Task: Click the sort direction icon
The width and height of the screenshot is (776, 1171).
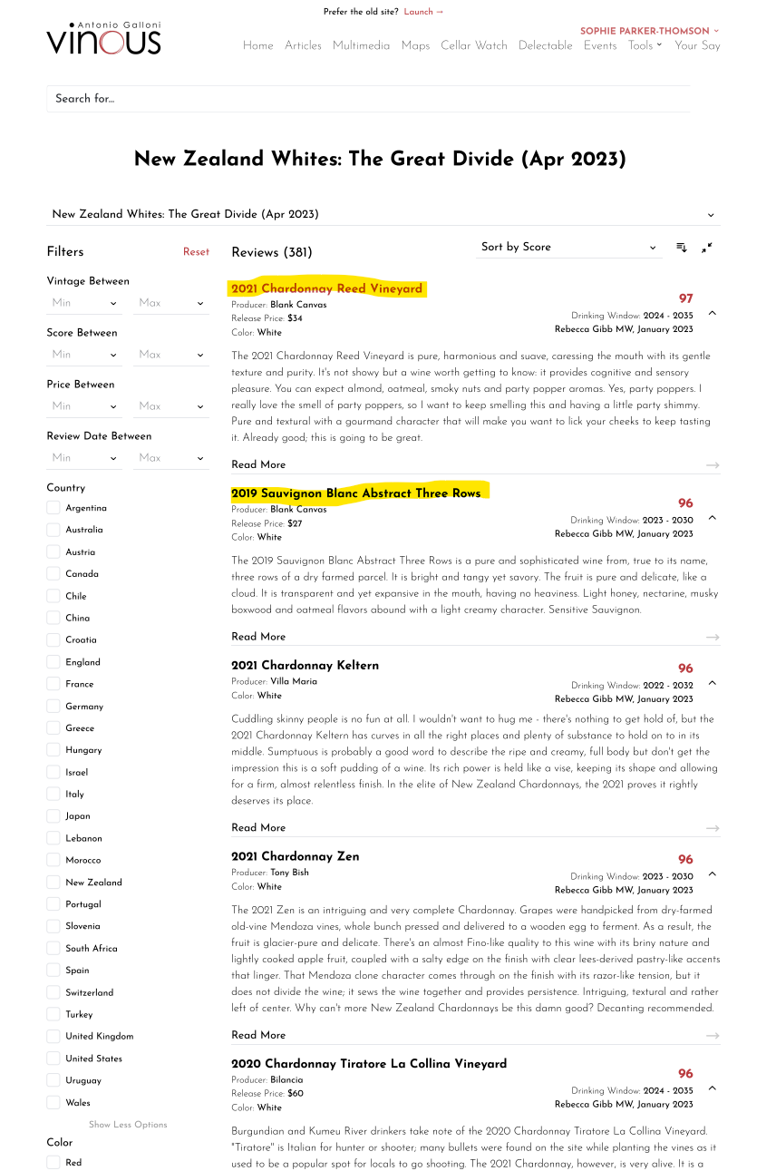Action: click(x=682, y=248)
